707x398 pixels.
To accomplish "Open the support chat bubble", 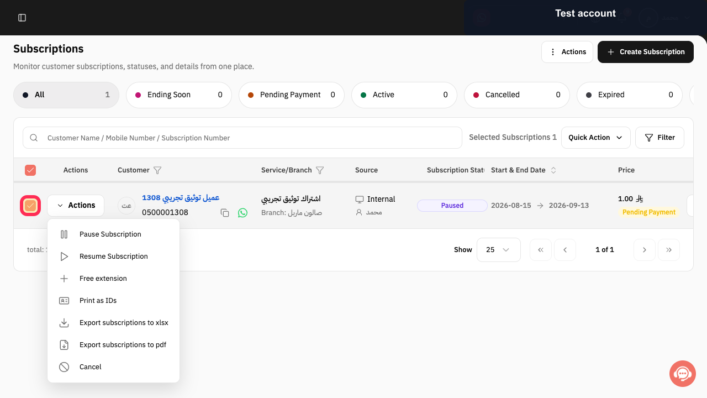I will pyautogui.click(x=683, y=374).
